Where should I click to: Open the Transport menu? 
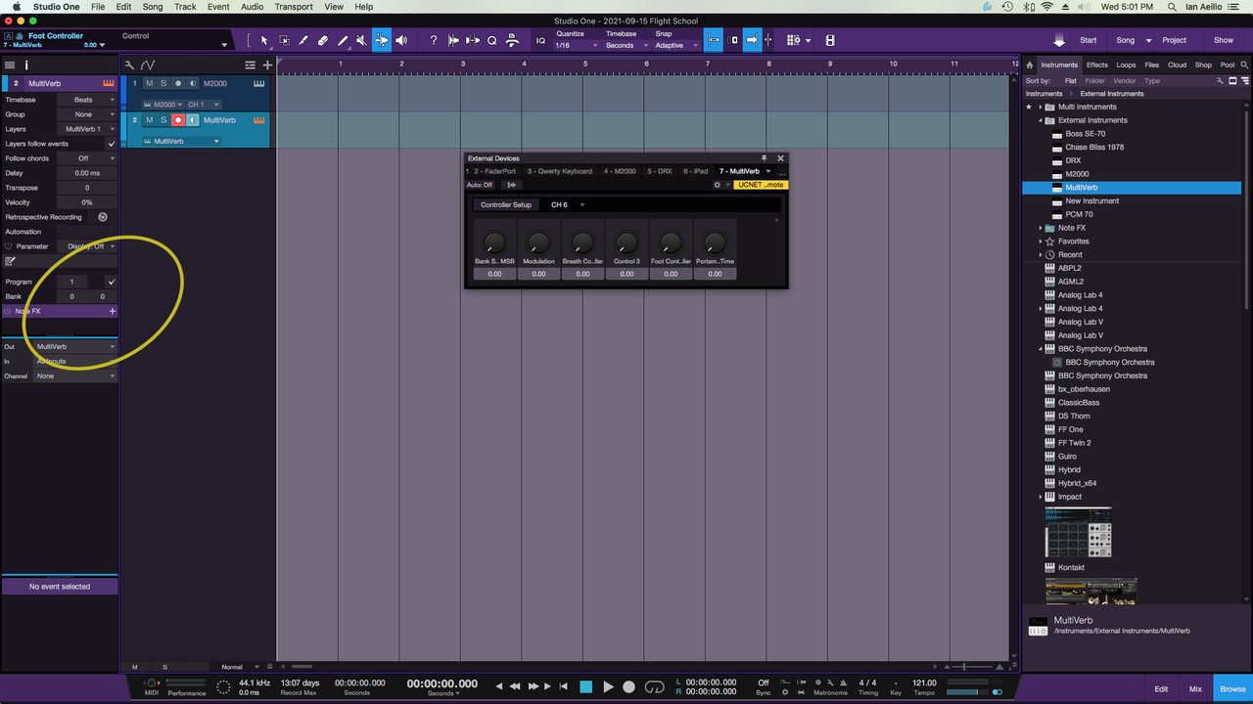click(x=294, y=7)
